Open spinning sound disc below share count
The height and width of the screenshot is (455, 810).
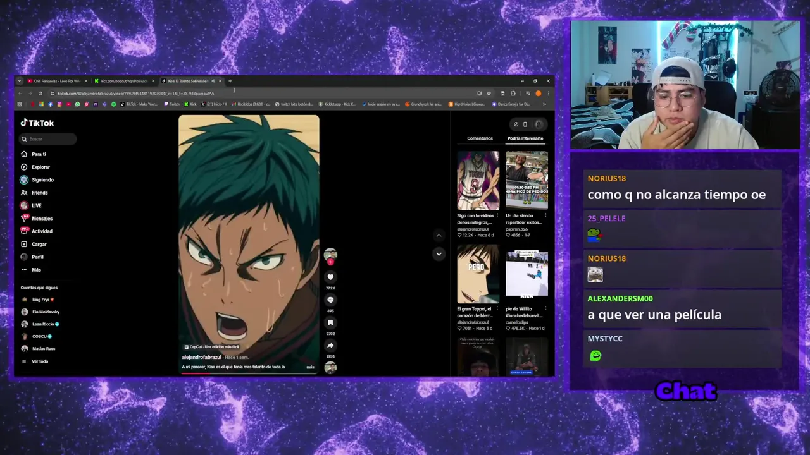click(330, 367)
